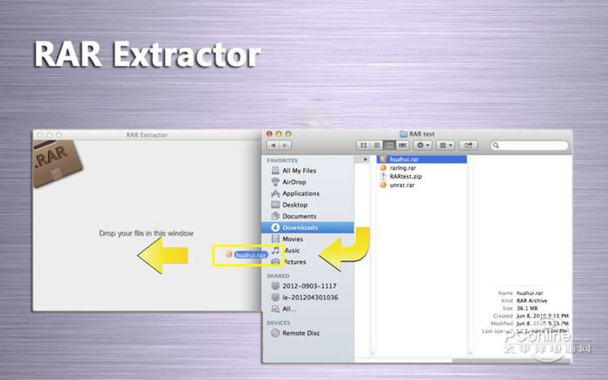
Task: Select AirDrop in Finder sidebar
Action: click(294, 182)
